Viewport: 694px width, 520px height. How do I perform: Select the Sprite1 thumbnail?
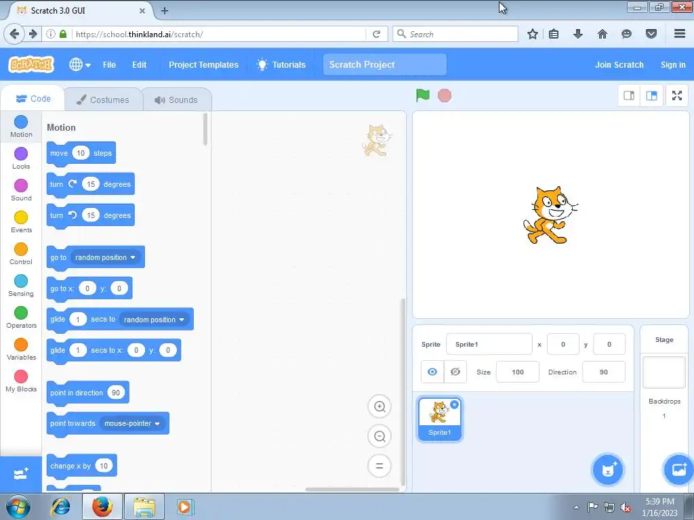(439, 418)
